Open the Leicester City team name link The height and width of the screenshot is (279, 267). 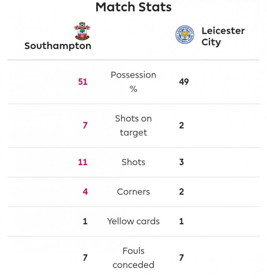tap(223, 36)
